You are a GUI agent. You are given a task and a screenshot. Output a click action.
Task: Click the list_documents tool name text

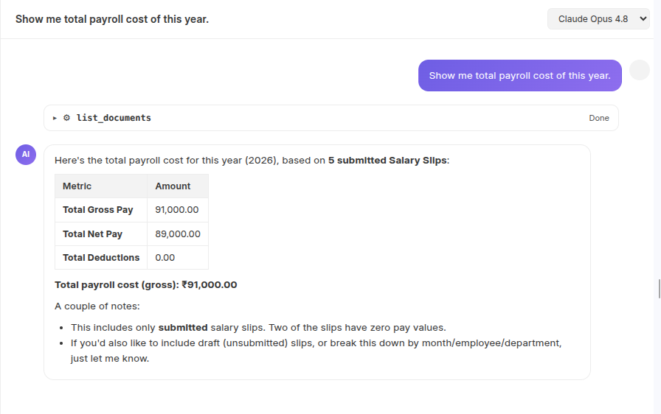pos(114,118)
